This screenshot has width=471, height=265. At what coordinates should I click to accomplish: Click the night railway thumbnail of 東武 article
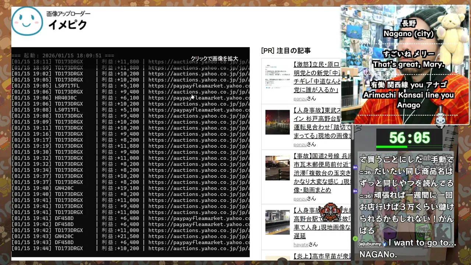point(277,122)
